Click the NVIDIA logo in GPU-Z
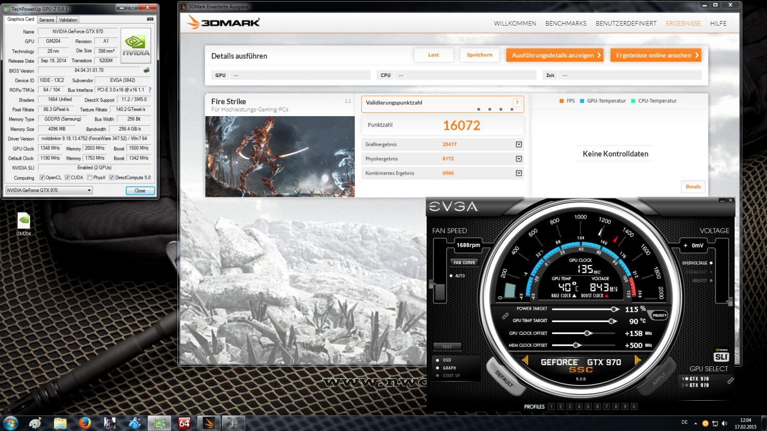 coord(136,46)
